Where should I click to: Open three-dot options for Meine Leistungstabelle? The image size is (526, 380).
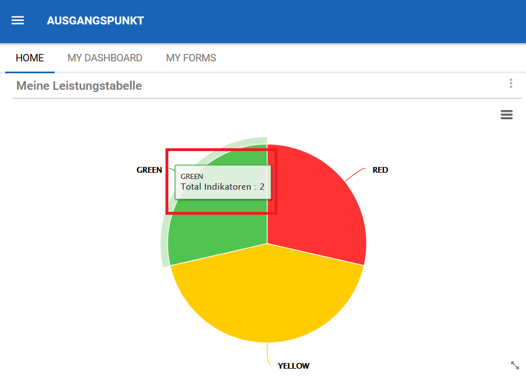point(511,84)
